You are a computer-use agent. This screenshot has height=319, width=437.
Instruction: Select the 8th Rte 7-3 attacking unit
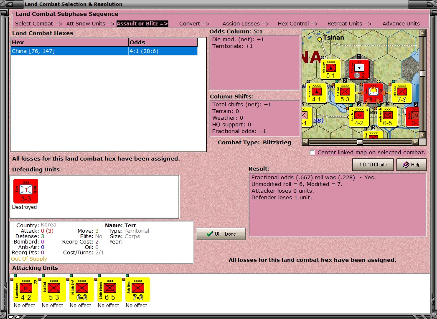tap(138, 289)
